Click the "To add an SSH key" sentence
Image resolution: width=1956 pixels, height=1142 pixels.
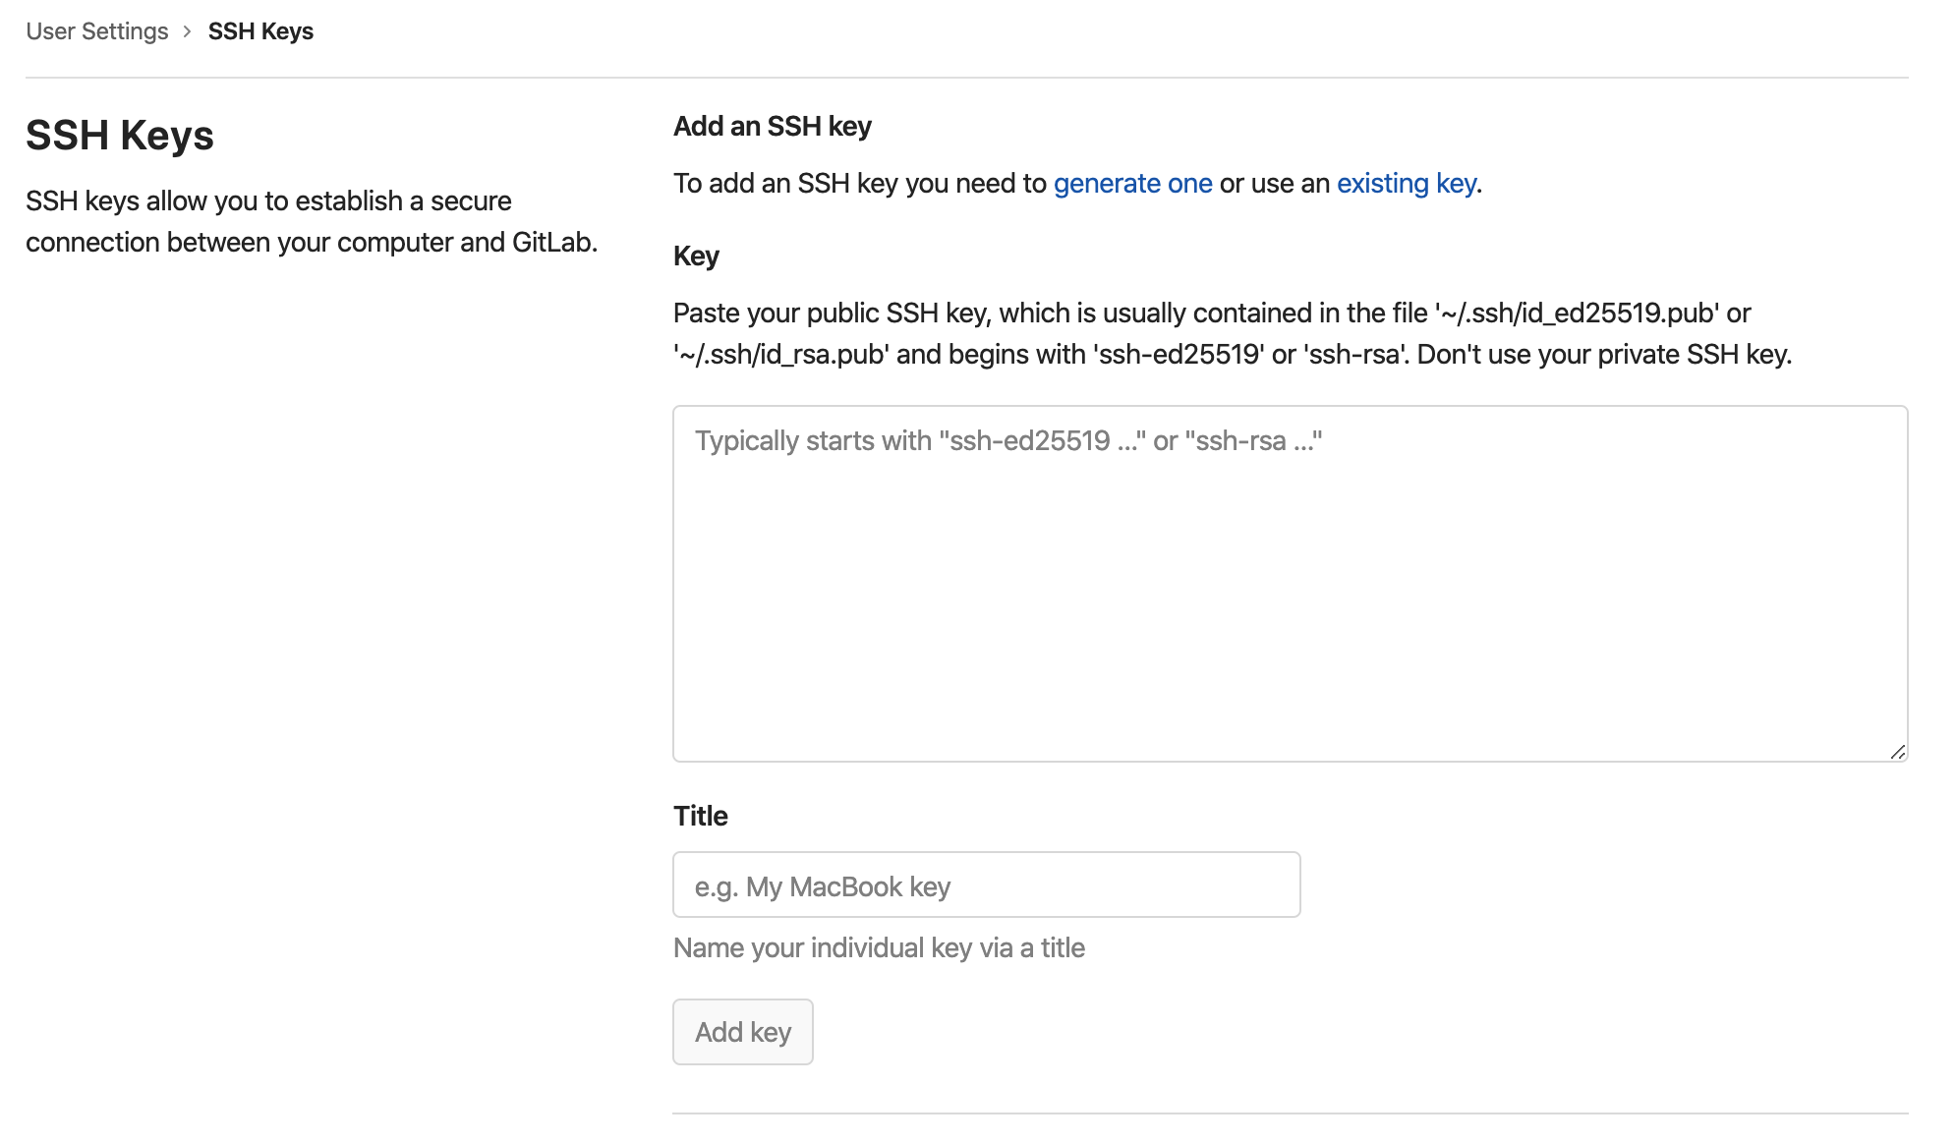[x=860, y=184]
